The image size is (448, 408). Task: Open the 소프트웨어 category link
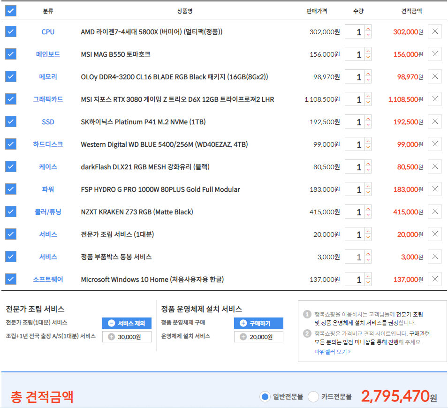(x=48, y=280)
